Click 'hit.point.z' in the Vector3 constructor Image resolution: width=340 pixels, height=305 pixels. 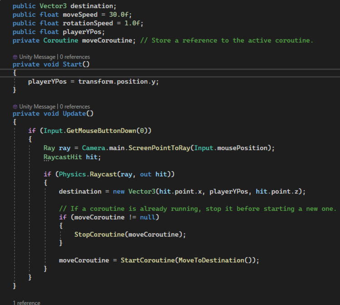[x=277, y=191]
